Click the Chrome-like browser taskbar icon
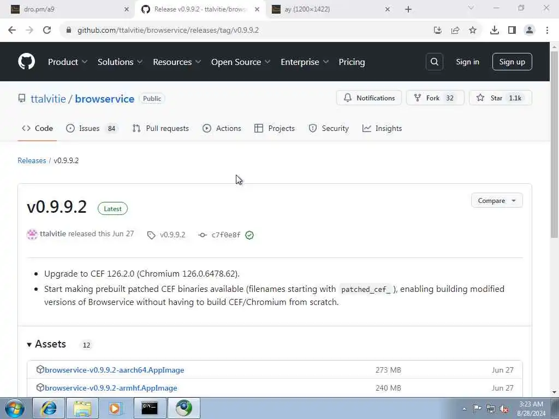 (x=184, y=408)
